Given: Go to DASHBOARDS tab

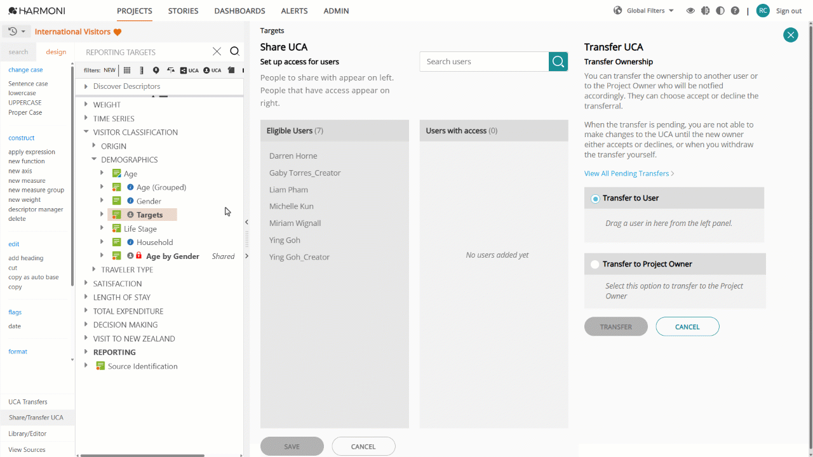Looking at the screenshot, I should point(239,11).
